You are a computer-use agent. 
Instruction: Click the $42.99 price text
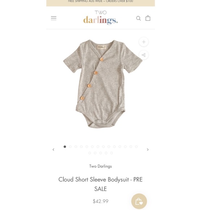point(101,201)
